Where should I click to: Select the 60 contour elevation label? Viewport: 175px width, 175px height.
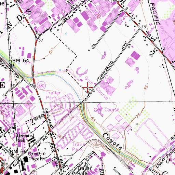point(51,51)
